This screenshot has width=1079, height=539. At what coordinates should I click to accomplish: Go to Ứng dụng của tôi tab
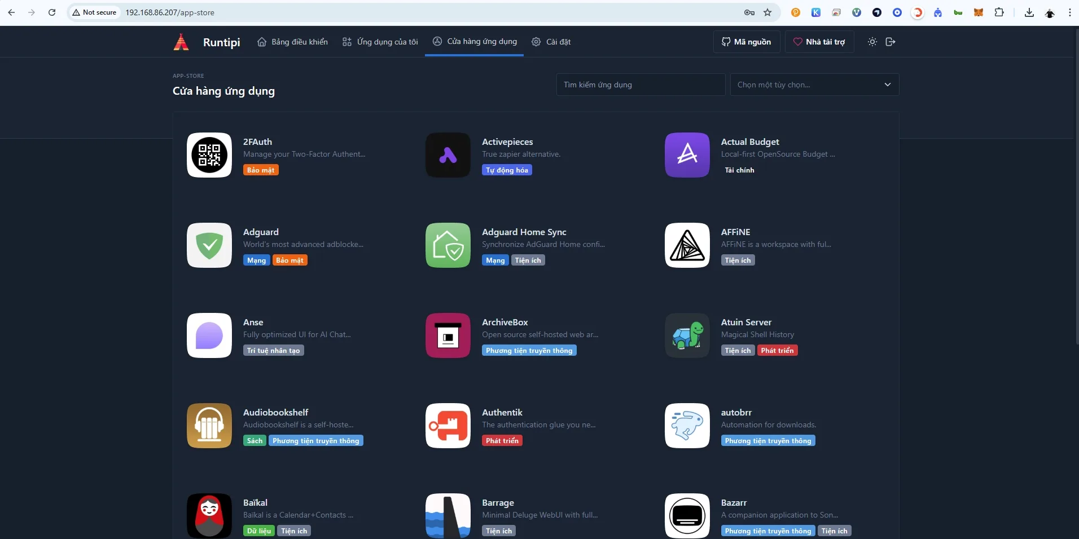click(x=380, y=42)
